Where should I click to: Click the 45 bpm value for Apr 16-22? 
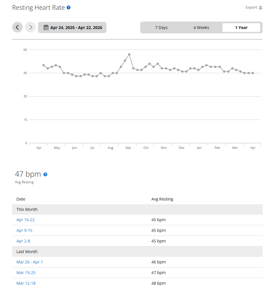coord(159,220)
